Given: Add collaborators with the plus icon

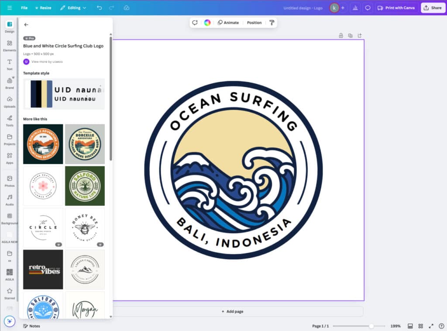Looking at the screenshot, I should coord(343,8).
